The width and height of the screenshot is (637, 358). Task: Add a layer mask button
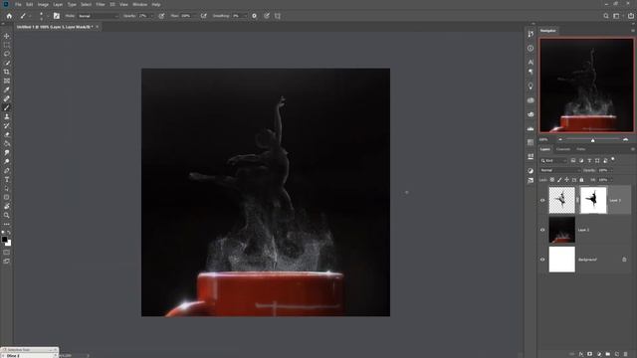pyautogui.click(x=590, y=354)
